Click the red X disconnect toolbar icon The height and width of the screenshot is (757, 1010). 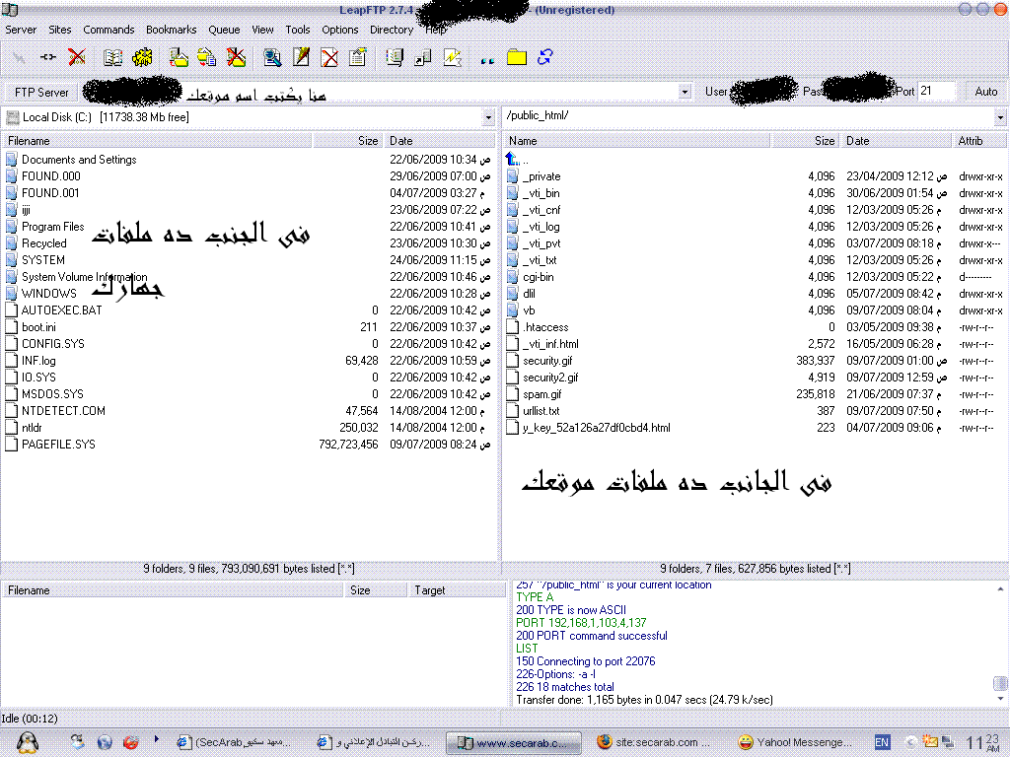(x=76, y=57)
